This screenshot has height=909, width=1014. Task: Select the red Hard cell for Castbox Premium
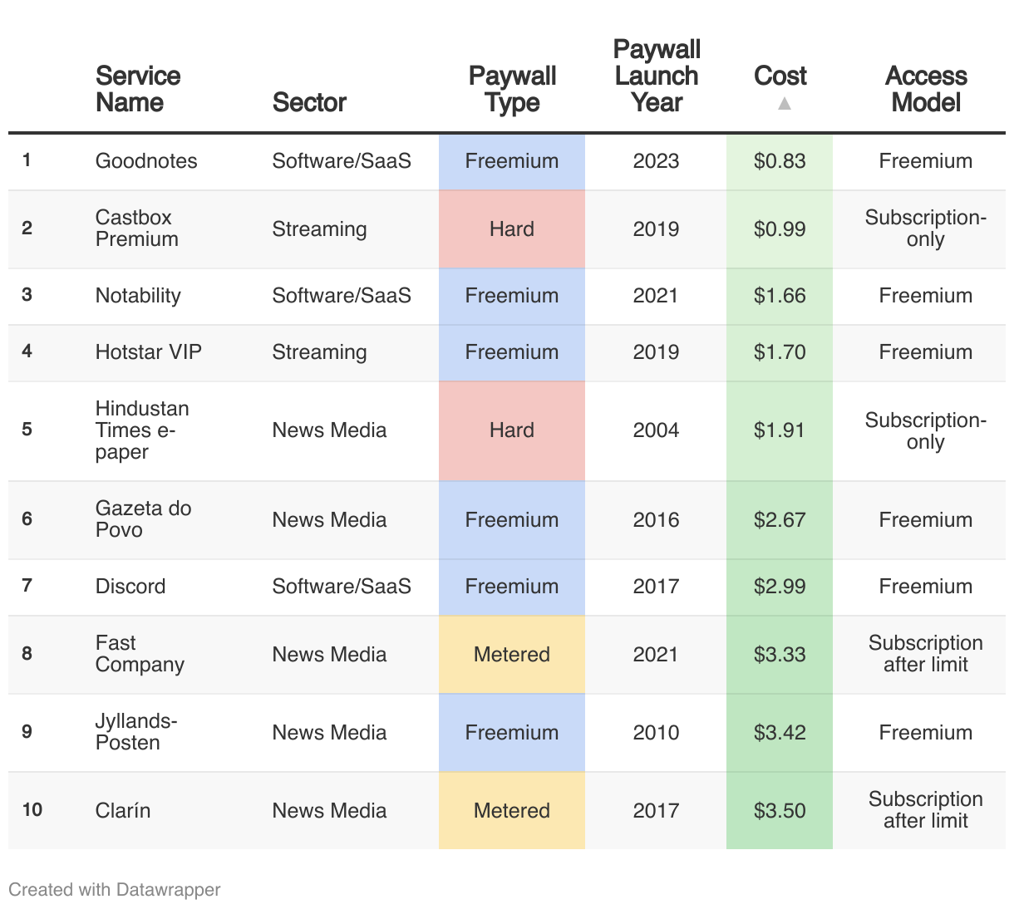coord(512,229)
